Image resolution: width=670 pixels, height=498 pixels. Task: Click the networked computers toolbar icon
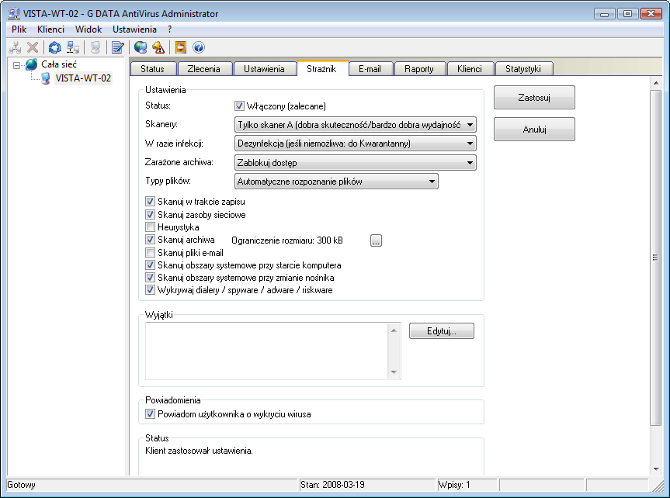click(73, 47)
